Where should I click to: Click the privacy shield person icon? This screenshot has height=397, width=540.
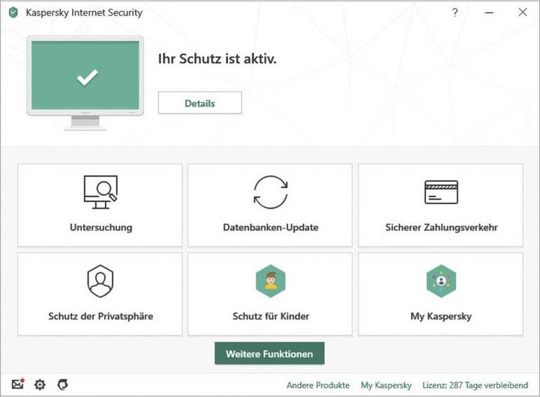pos(100,281)
